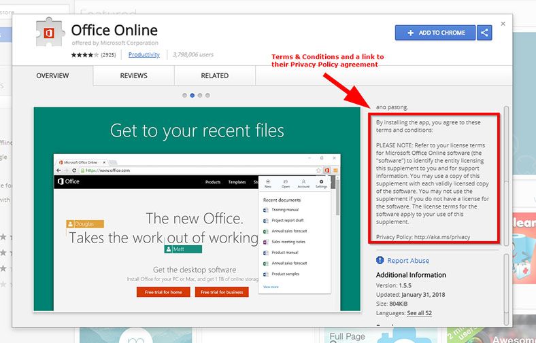Viewport: 536px width, 343px height.
Task: Click the Account icon in the Office popup
Action: tap(303, 184)
